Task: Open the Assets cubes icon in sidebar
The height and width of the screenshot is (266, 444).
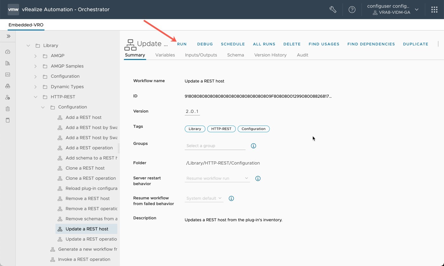Action: 8,86
